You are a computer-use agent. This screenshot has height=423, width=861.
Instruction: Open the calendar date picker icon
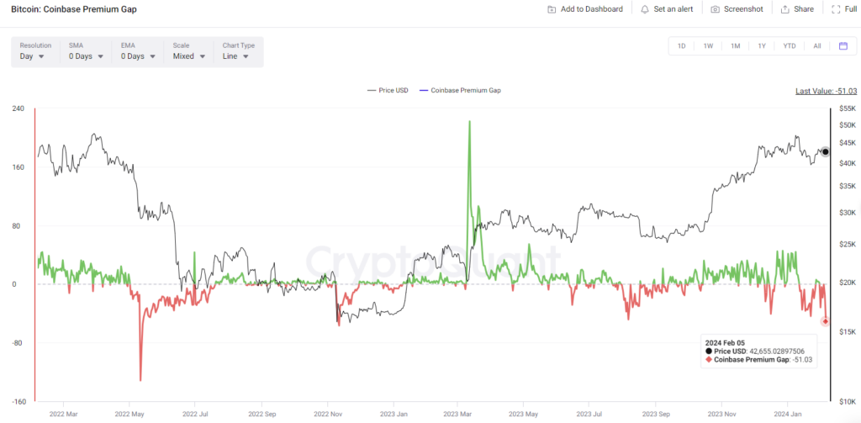tap(843, 46)
